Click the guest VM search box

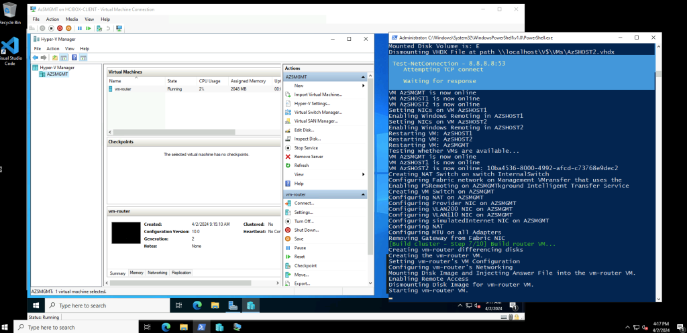pyautogui.click(x=107, y=306)
